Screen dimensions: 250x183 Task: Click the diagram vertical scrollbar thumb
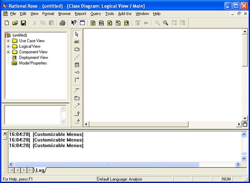click(x=245, y=50)
